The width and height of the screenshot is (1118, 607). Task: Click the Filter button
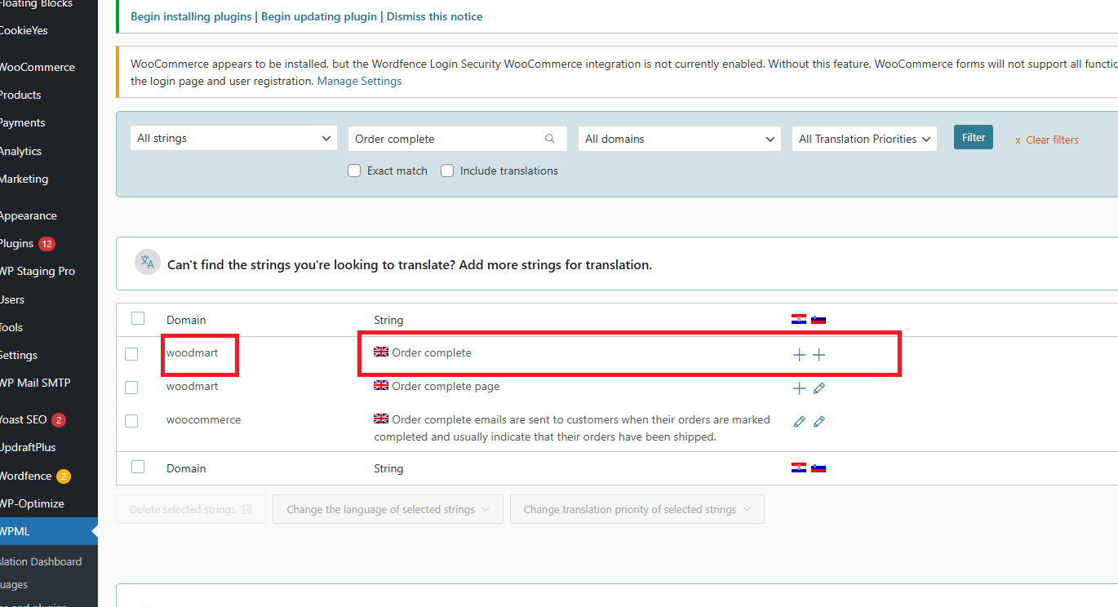coord(974,138)
